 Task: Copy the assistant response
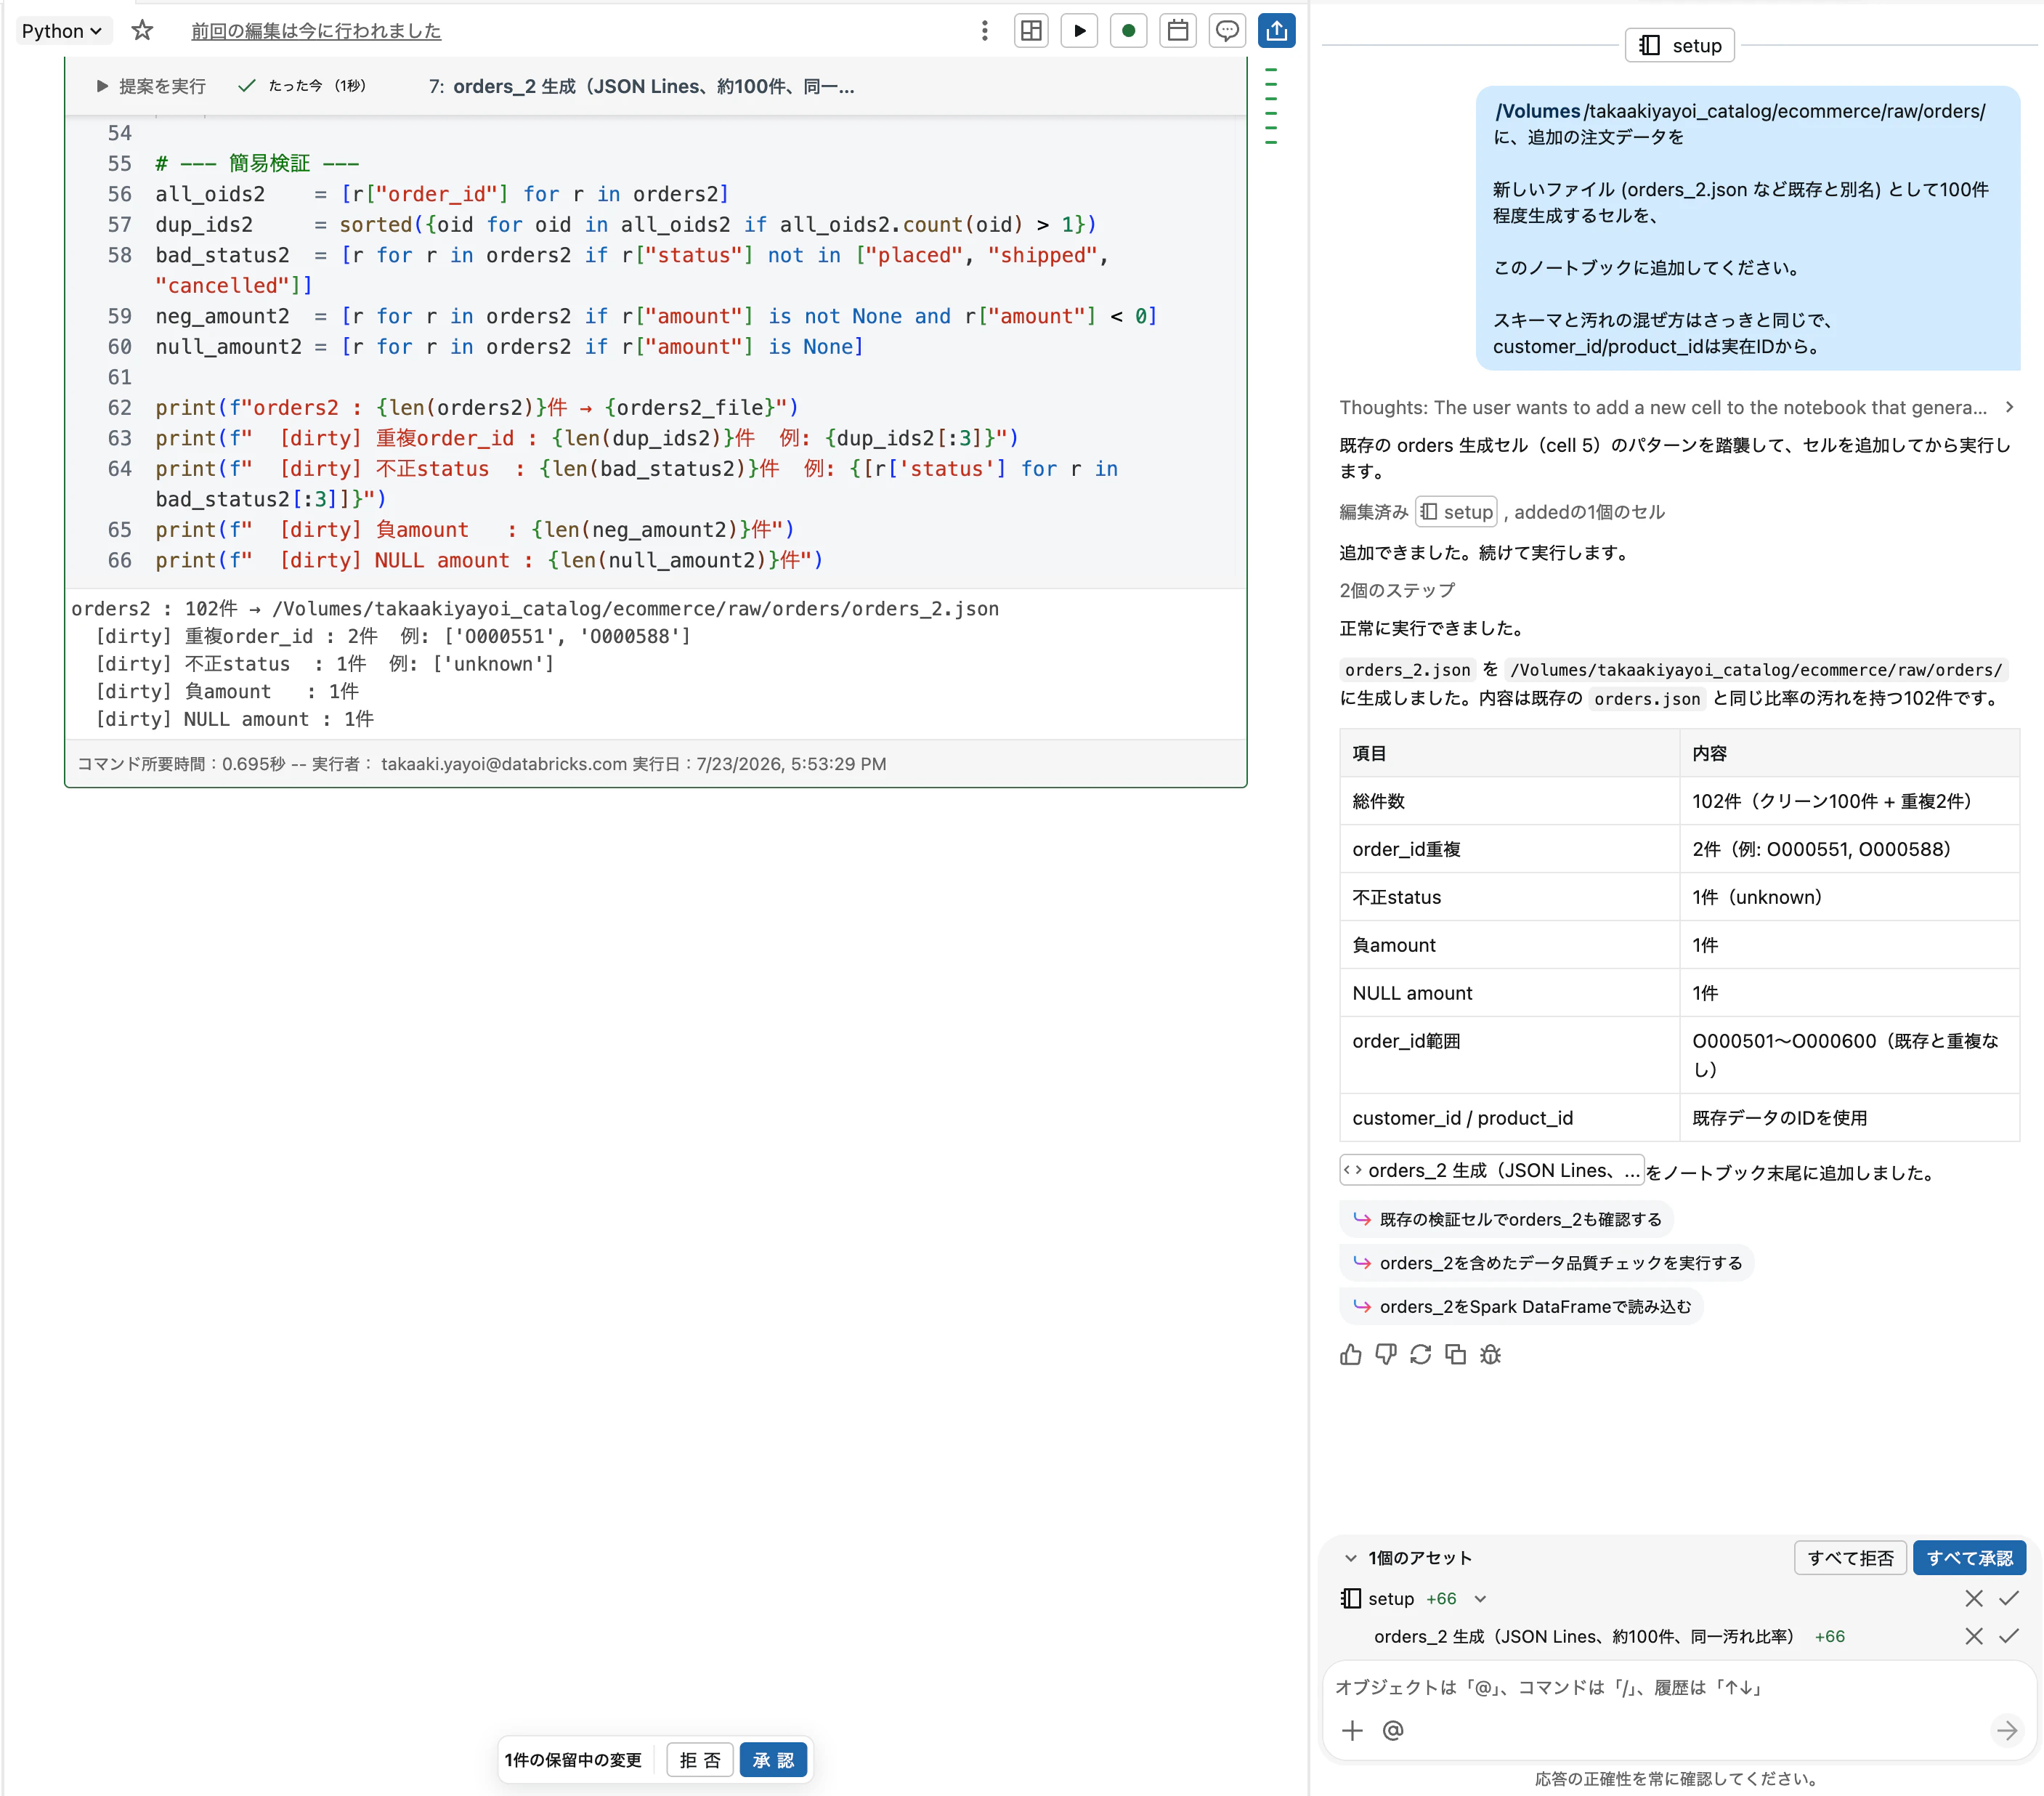1456,1355
